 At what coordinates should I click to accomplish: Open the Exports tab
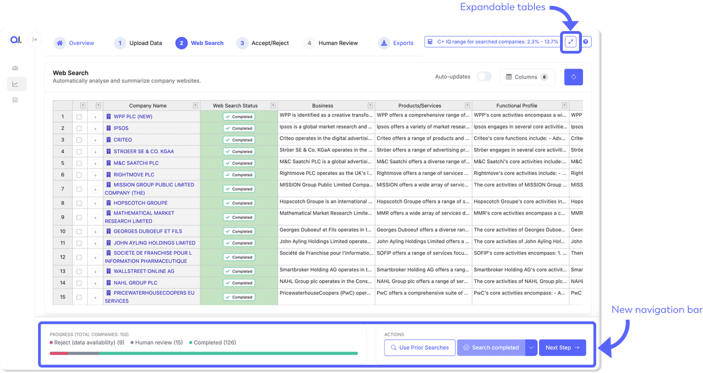(396, 43)
